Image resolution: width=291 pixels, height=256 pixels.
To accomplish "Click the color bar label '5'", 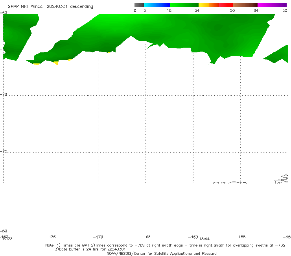I will (x=145, y=11).
